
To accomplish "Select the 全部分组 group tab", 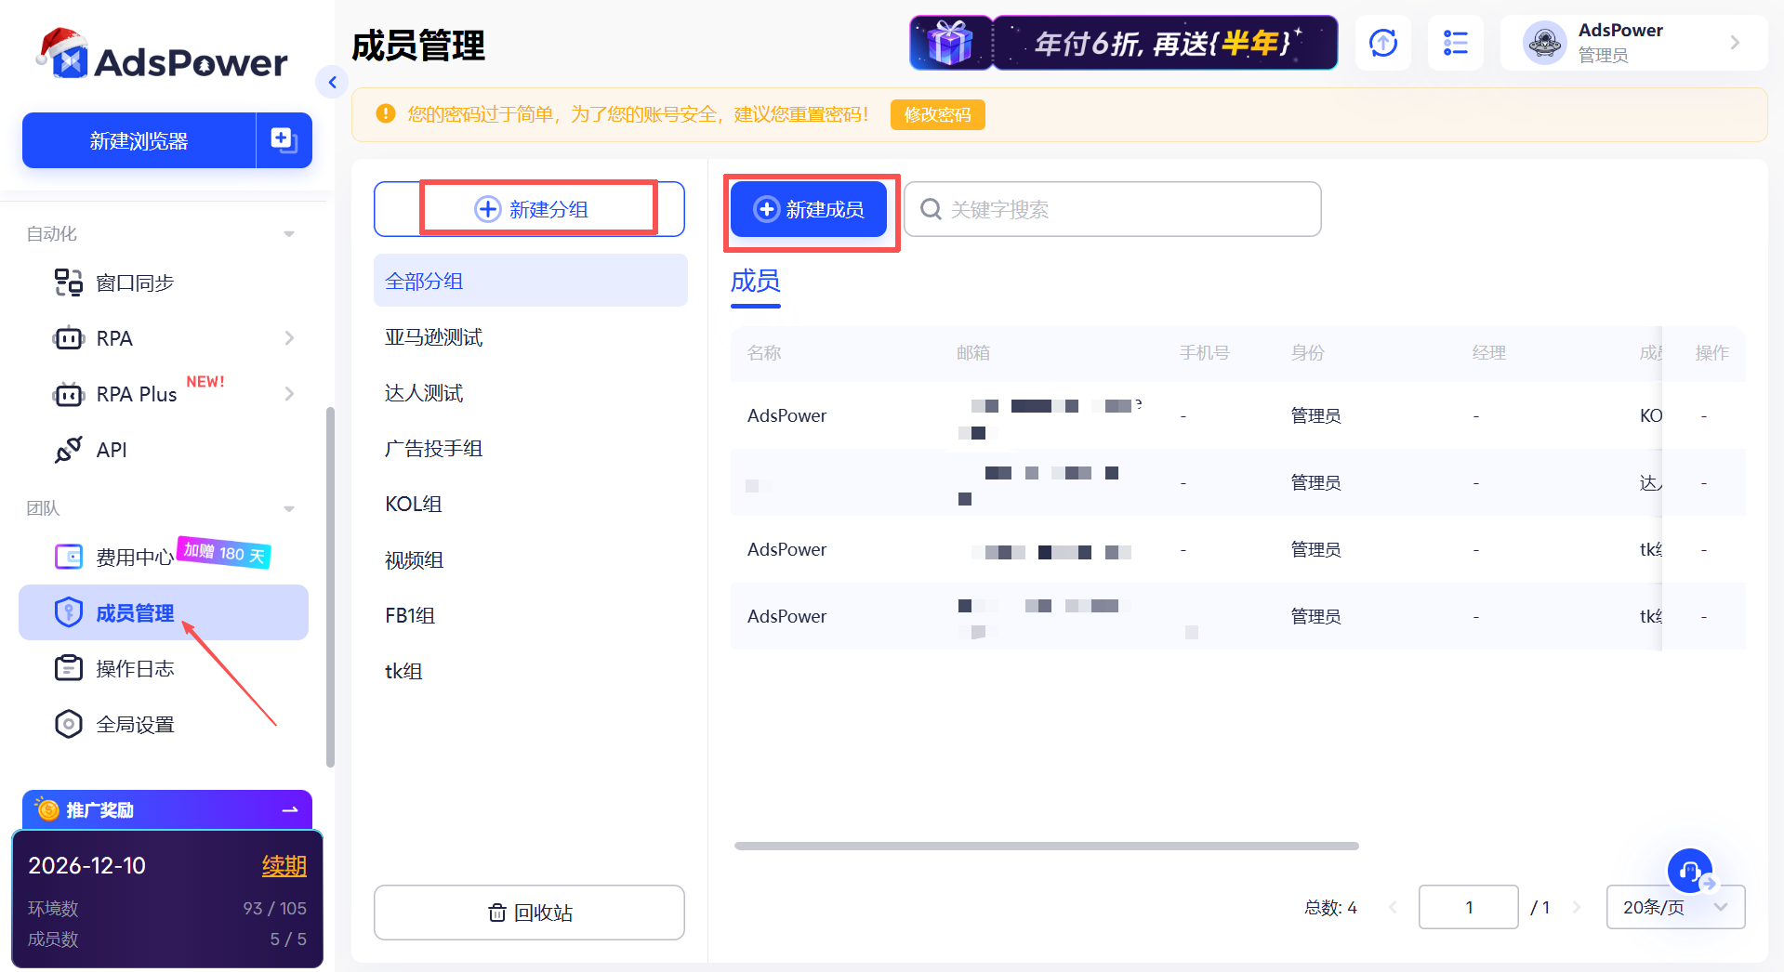I will click(x=424, y=280).
